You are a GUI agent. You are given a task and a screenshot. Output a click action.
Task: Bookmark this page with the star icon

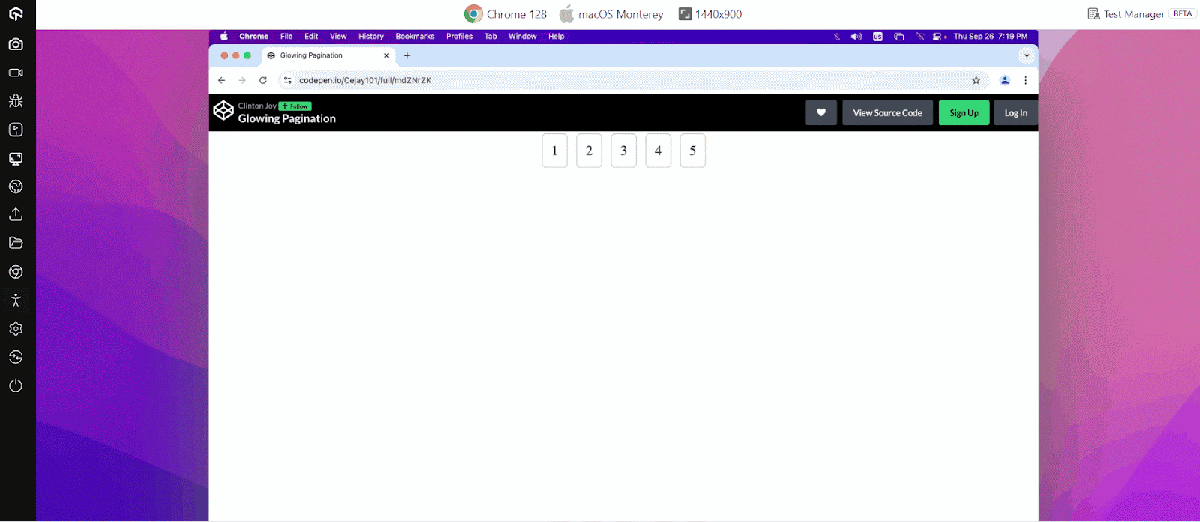[x=976, y=80]
